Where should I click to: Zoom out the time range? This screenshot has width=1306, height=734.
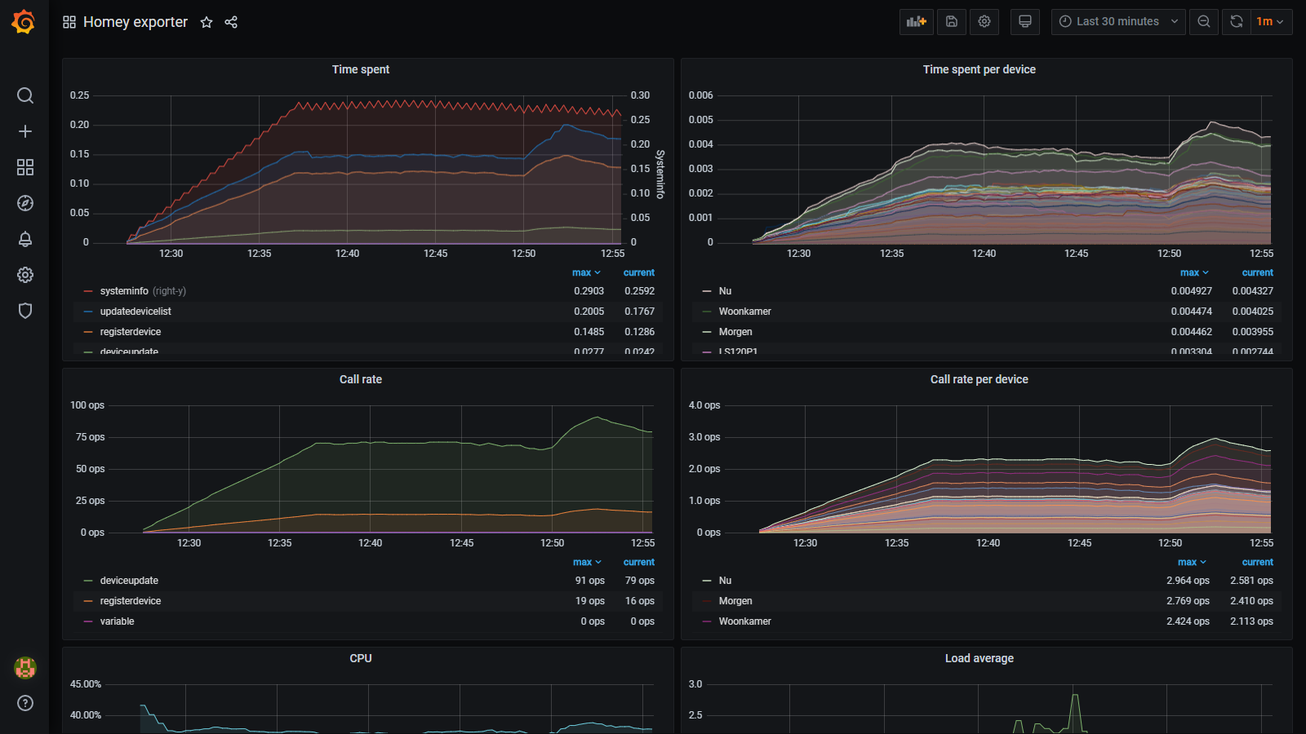pos(1204,22)
